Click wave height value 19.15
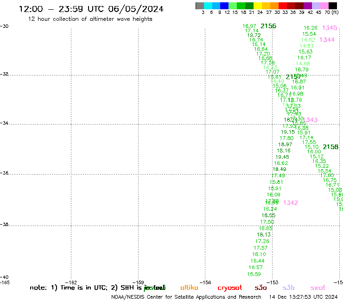Image resolution: width=343 pixels, height=301 pixels. coord(288,132)
